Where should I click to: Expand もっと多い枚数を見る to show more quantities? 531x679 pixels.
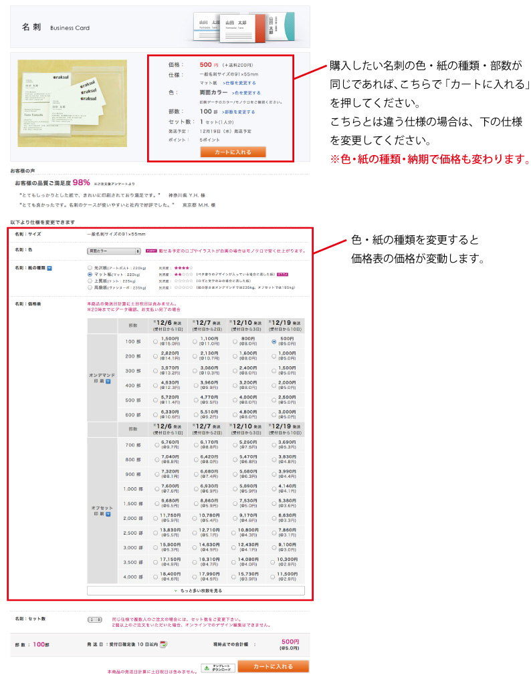[196, 591]
